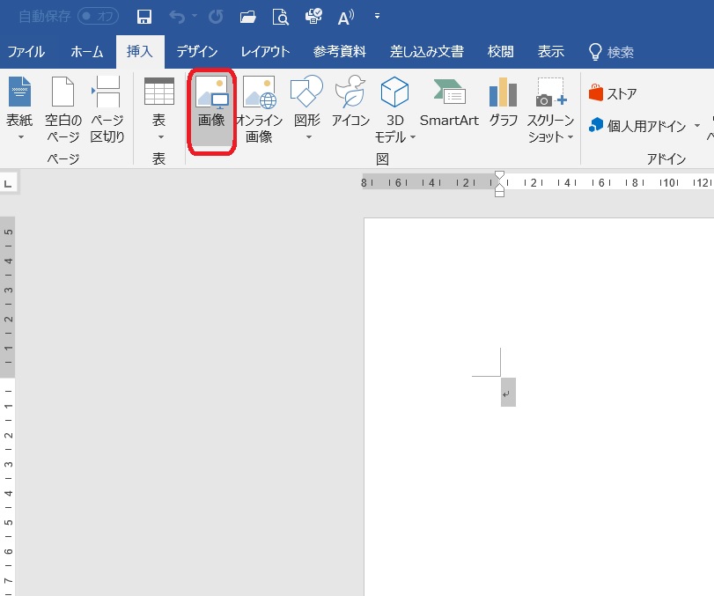Screen dimensions: 714x596
Task: Insert a ページ区切り page break
Action: pyautogui.click(x=107, y=109)
